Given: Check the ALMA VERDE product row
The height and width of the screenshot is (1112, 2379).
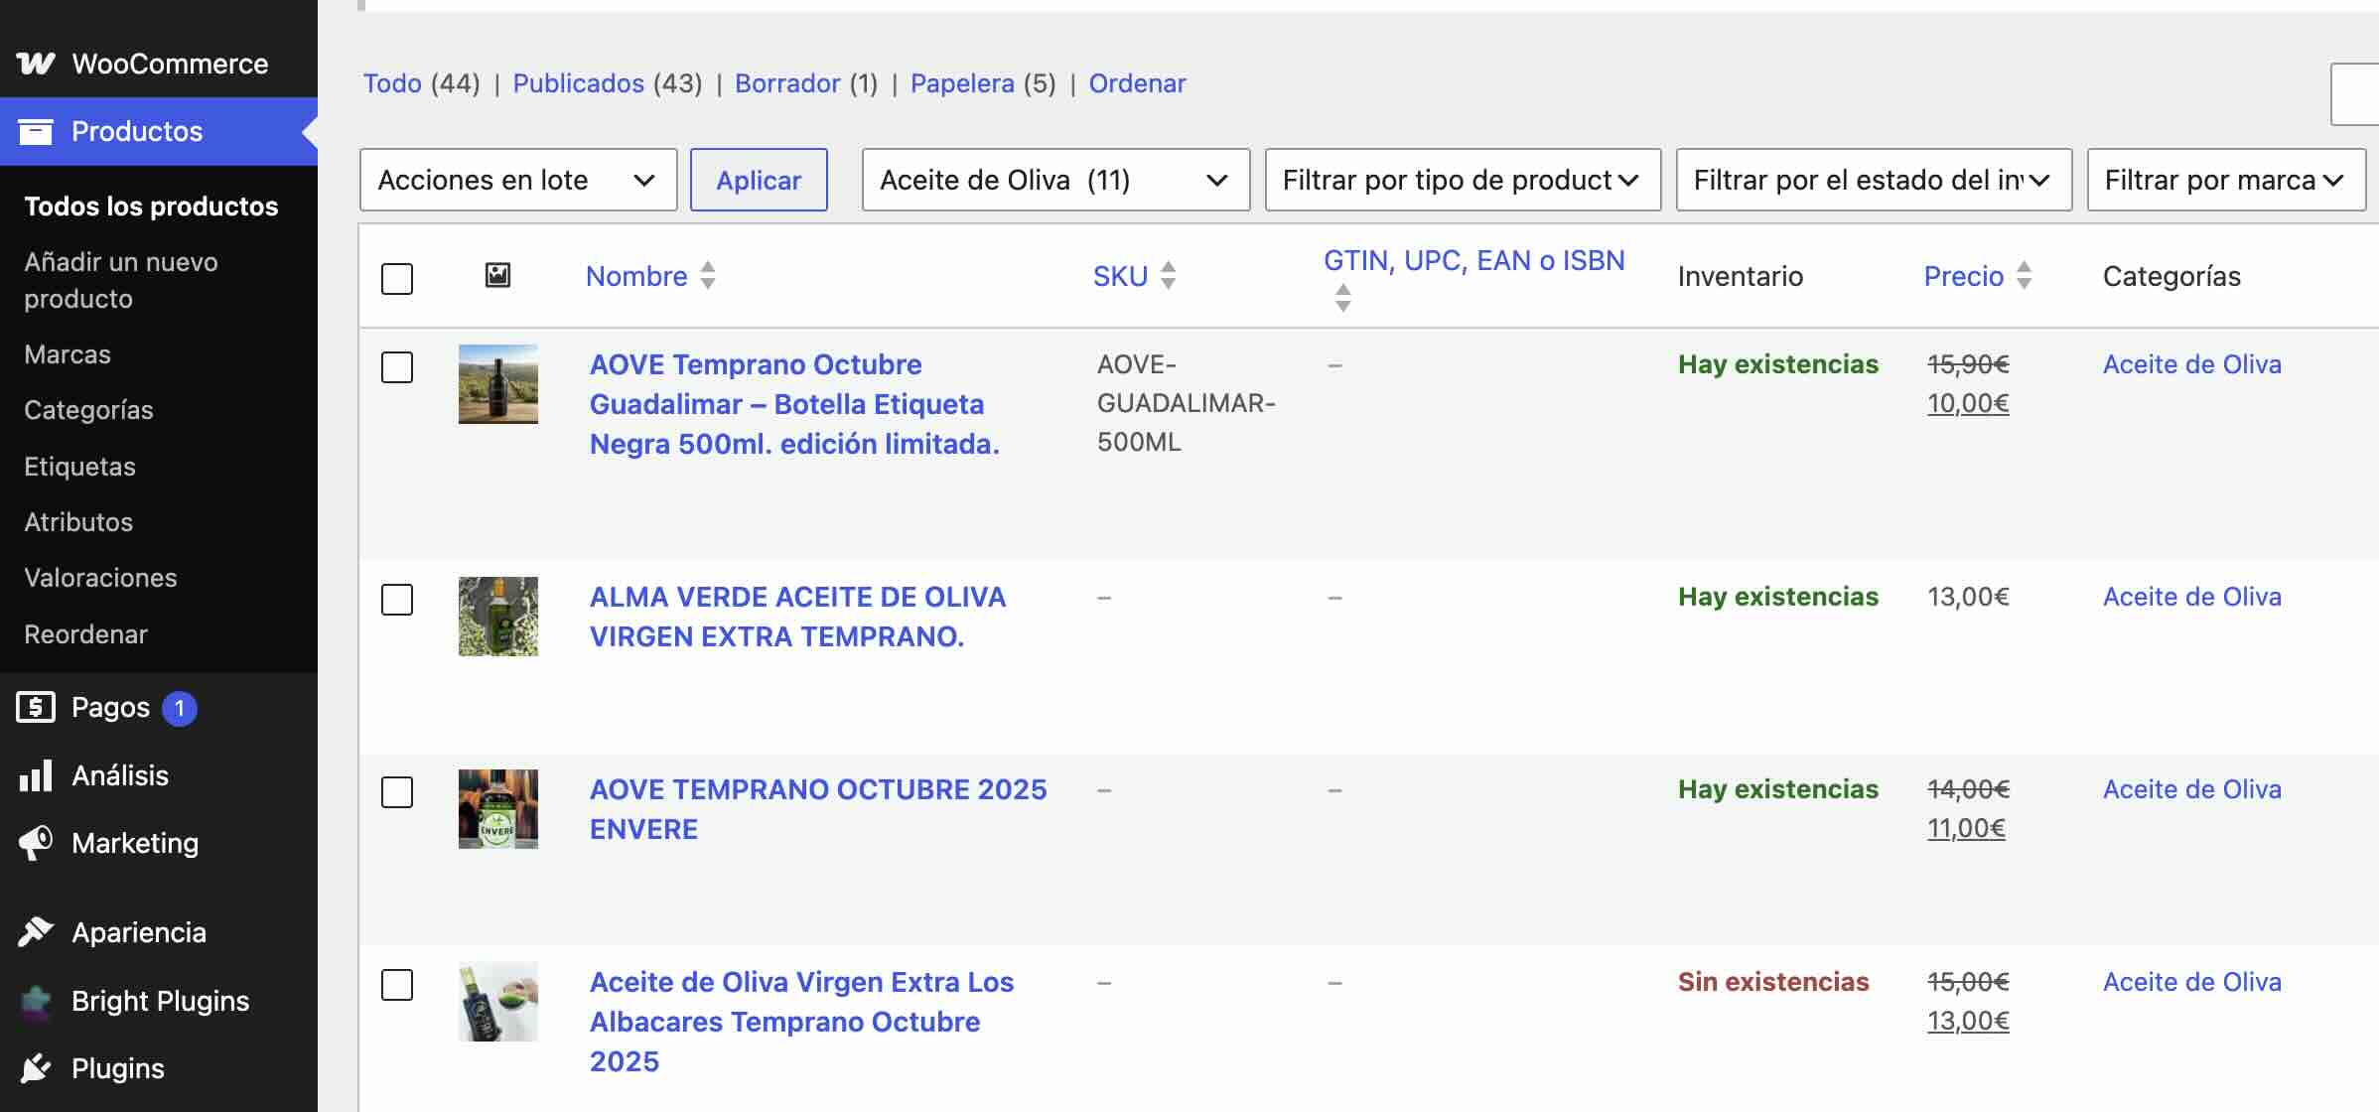Looking at the screenshot, I should (x=397, y=600).
